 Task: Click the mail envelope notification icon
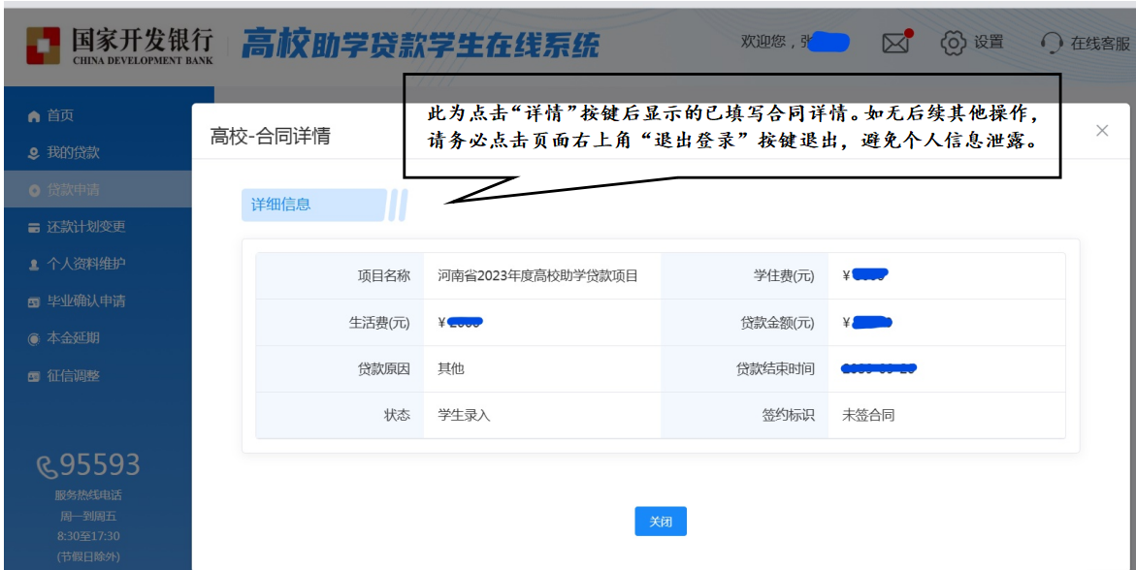point(895,43)
